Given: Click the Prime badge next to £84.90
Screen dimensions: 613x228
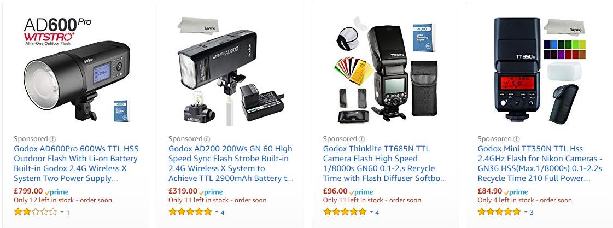Looking at the screenshot, I should (516, 191).
